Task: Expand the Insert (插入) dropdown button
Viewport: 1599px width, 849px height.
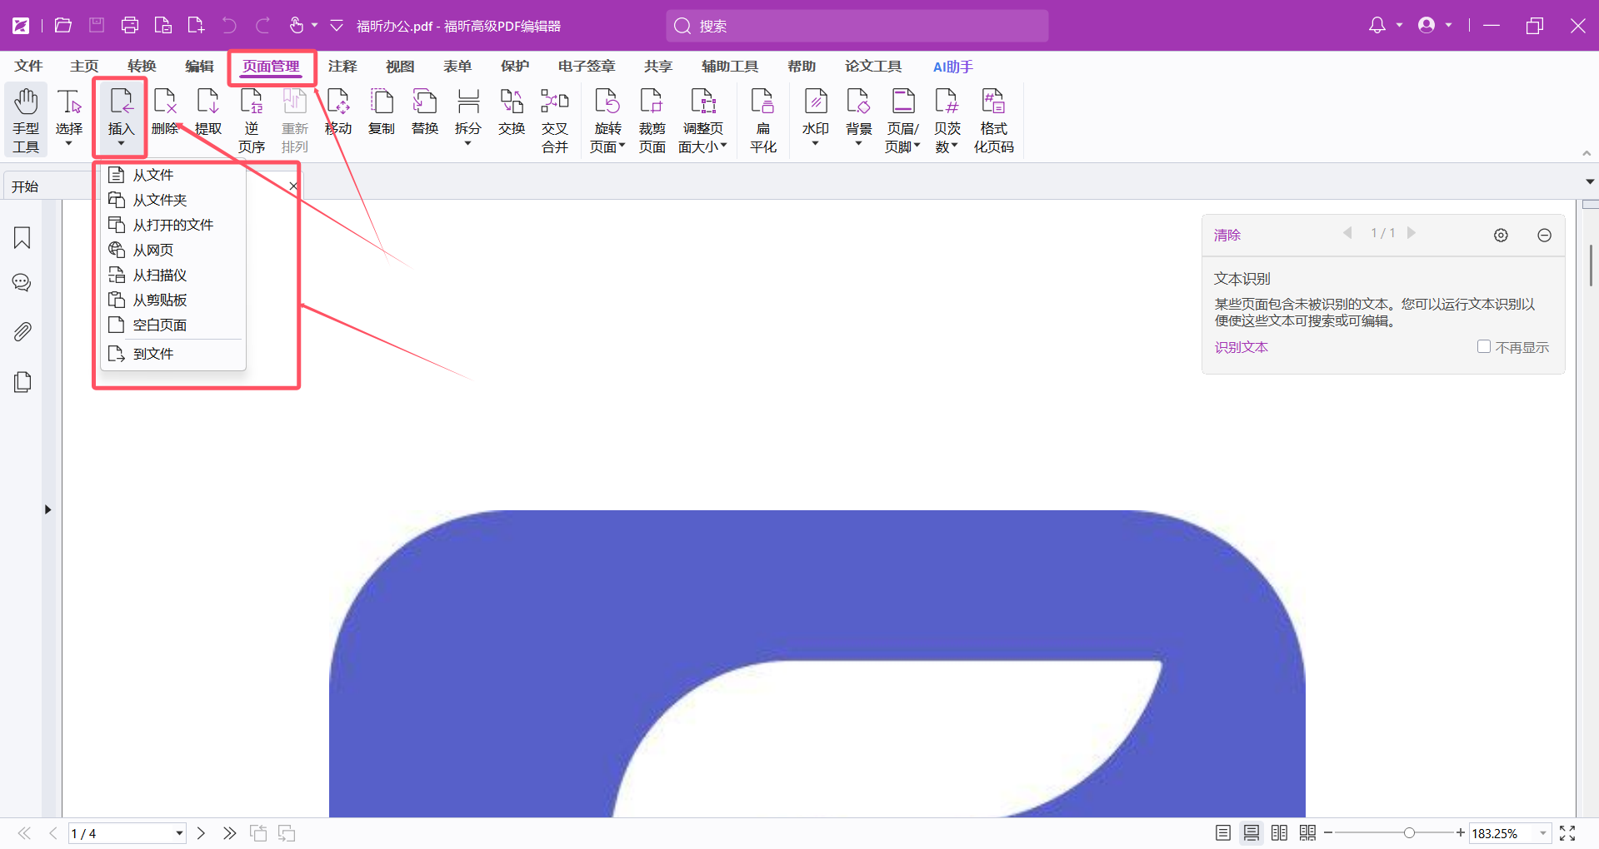Action: pyautogui.click(x=121, y=144)
